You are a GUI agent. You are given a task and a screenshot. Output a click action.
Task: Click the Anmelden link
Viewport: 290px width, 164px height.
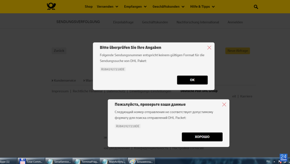coord(235,22)
